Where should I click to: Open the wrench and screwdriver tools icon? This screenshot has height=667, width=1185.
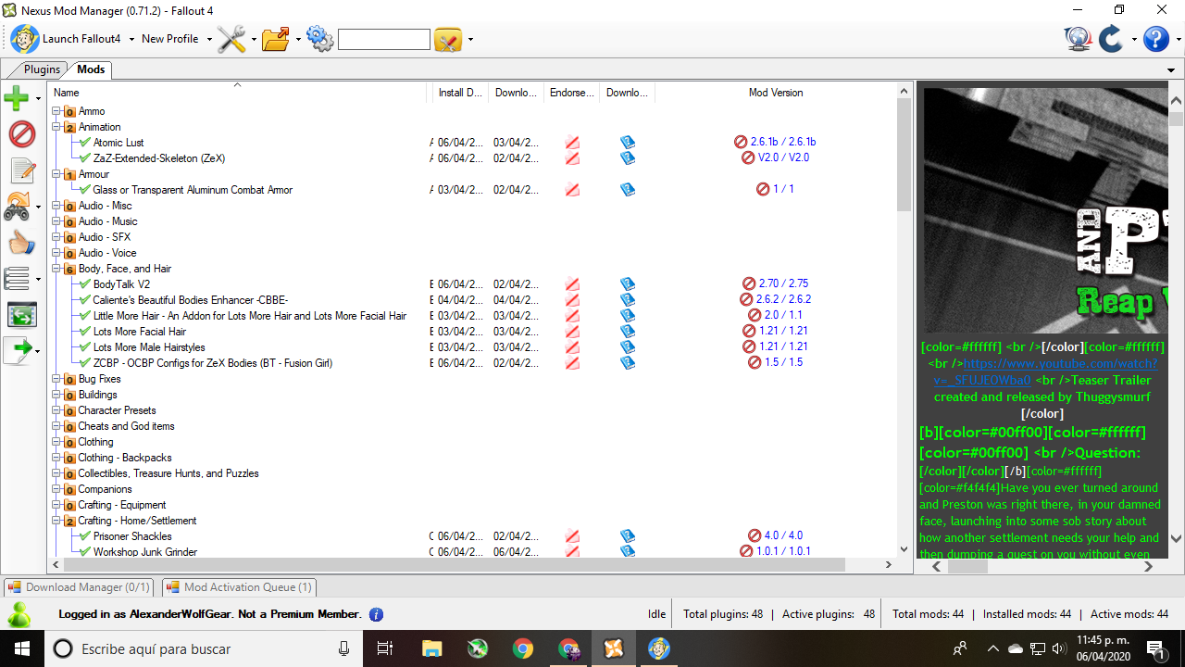coord(231,39)
